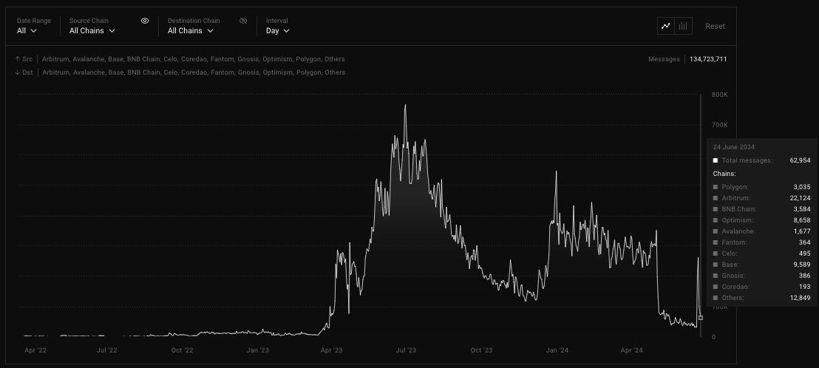Screen dimensions: 819x368
Task: Select Avalanche in the Src row
Action: click(89, 59)
